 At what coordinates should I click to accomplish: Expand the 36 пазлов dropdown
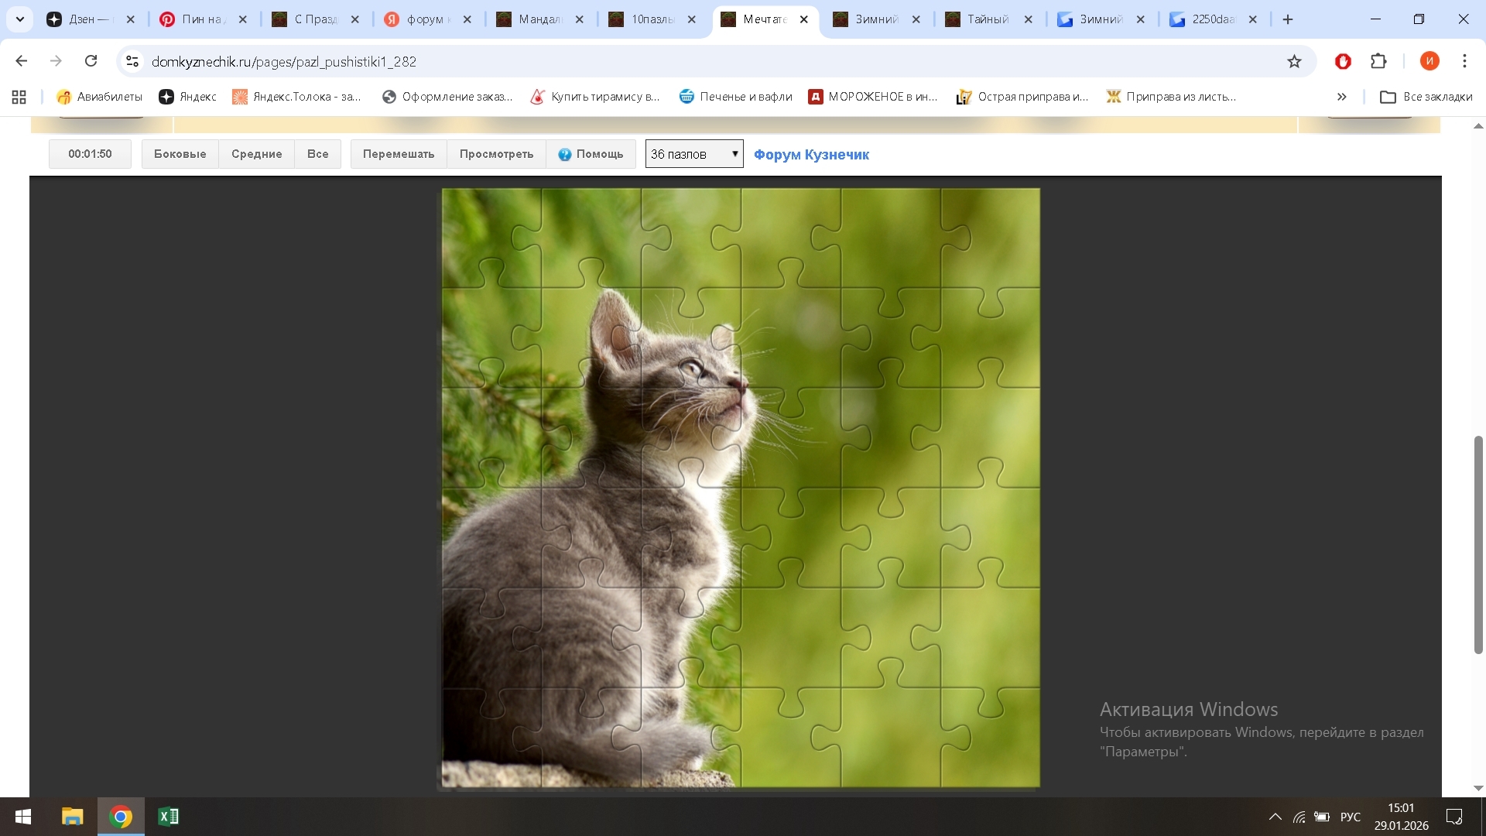[x=694, y=154]
